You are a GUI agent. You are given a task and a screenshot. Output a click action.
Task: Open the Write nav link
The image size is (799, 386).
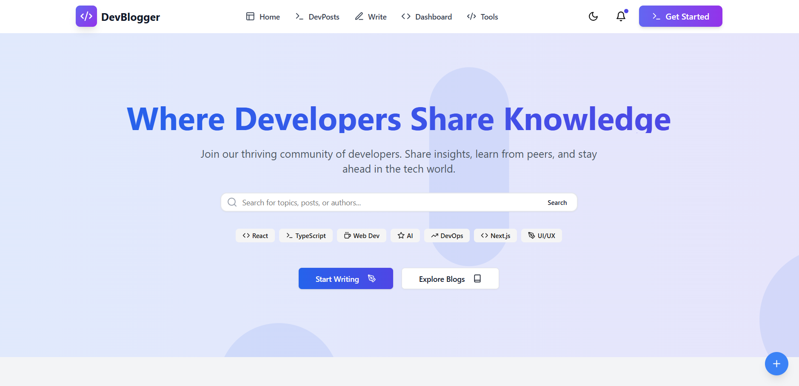coord(371,17)
